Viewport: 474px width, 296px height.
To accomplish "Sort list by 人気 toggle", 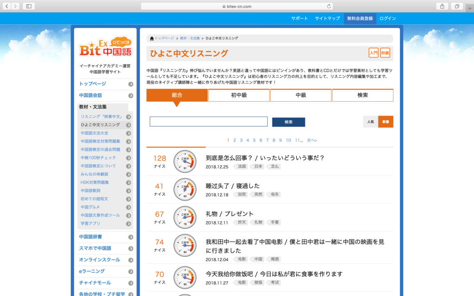I will 370,122.
